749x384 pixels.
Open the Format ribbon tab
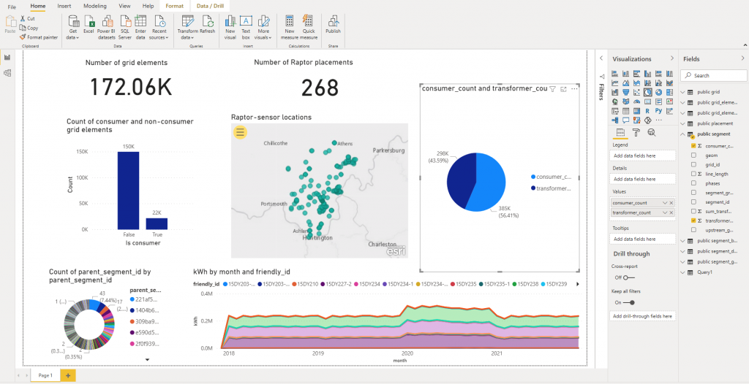[174, 6]
